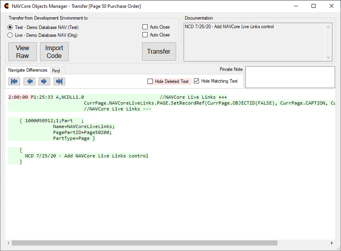
Task: Enable Auto Close for Test database
Action: tap(145, 27)
